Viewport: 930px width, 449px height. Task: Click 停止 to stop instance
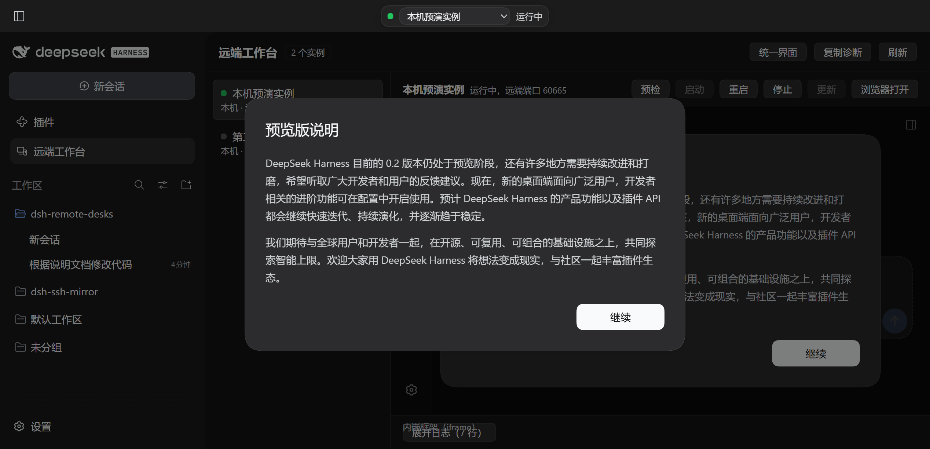pos(782,89)
